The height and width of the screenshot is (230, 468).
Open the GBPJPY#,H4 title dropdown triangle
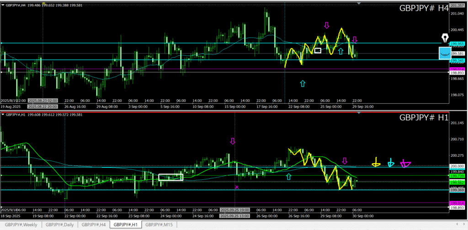[2, 5]
